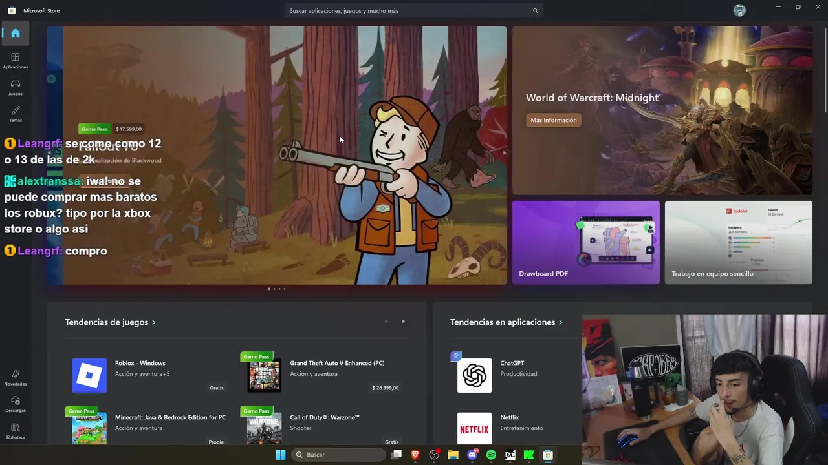This screenshot has width=828, height=465.
Task: Click Call of Duty: Warzone title
Action: [x=325, y=417]
